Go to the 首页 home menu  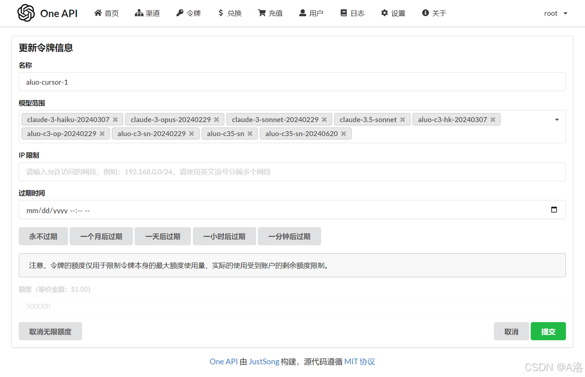point(106,13)
